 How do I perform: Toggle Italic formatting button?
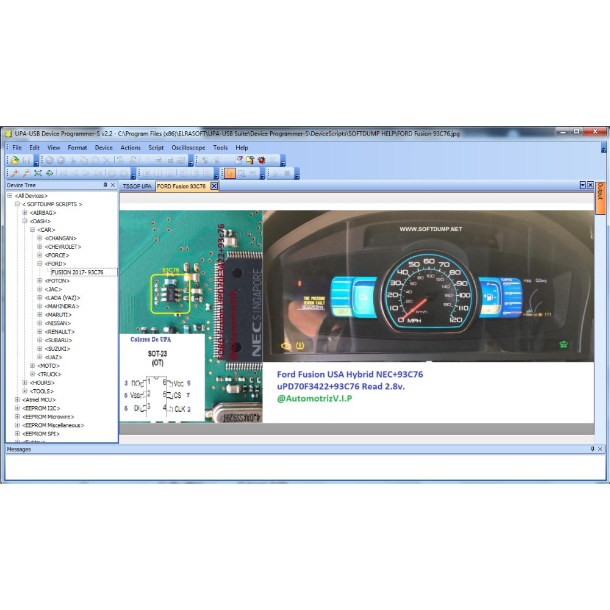(158, 173)
